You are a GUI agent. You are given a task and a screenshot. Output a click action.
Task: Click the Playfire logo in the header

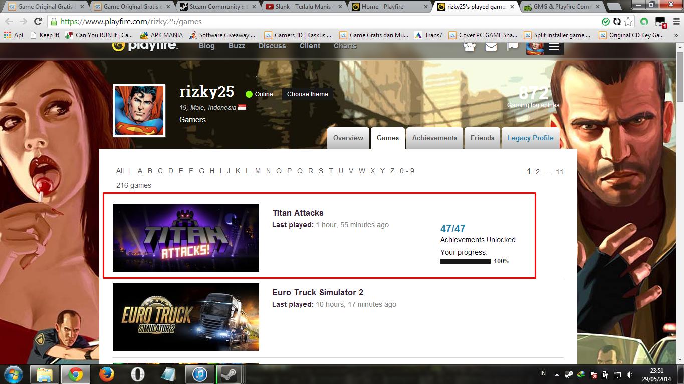pos(145,46)
